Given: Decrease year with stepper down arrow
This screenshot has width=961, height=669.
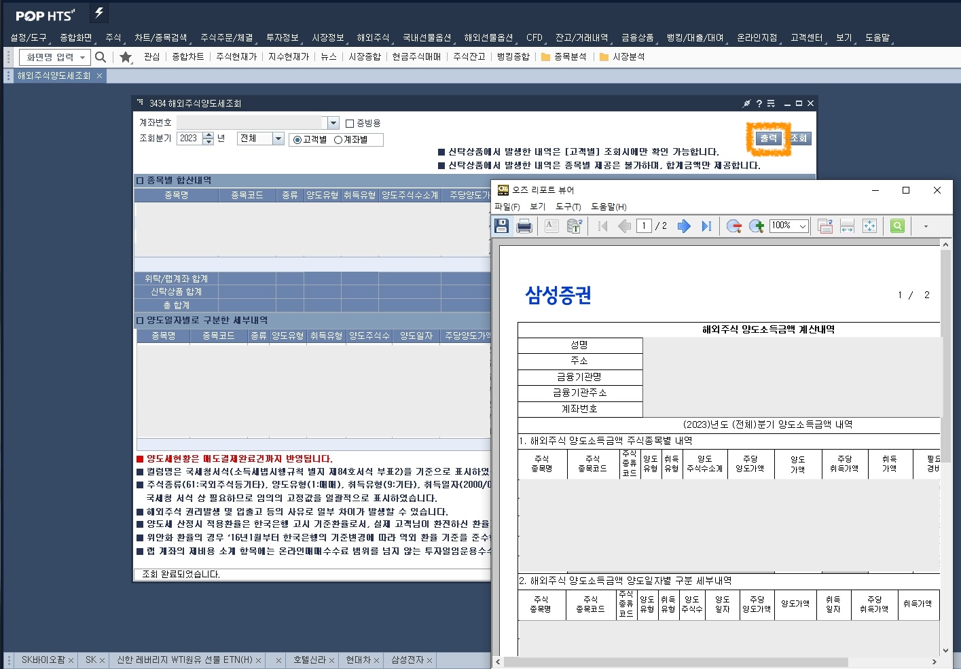Looking at the screenshot, I should pyautogui.click(x=208, y=141).
